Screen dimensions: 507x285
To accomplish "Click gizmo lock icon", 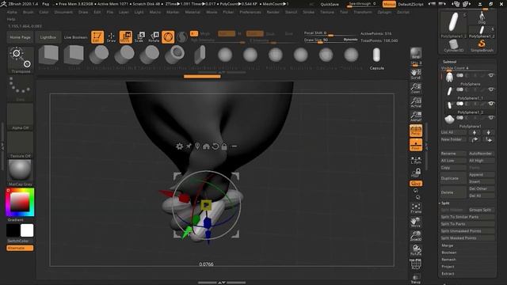I will [x=224, y=146].
